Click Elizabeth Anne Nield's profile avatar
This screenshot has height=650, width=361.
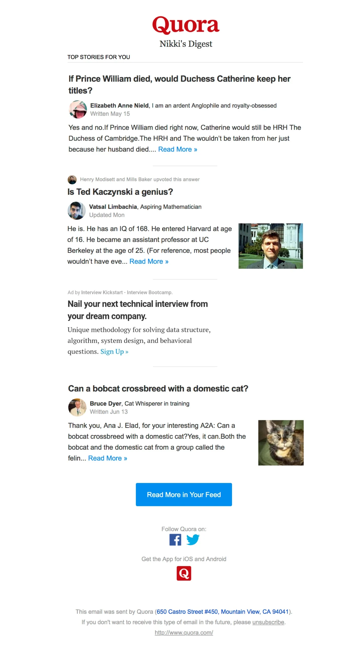click(x=78, y=109)
